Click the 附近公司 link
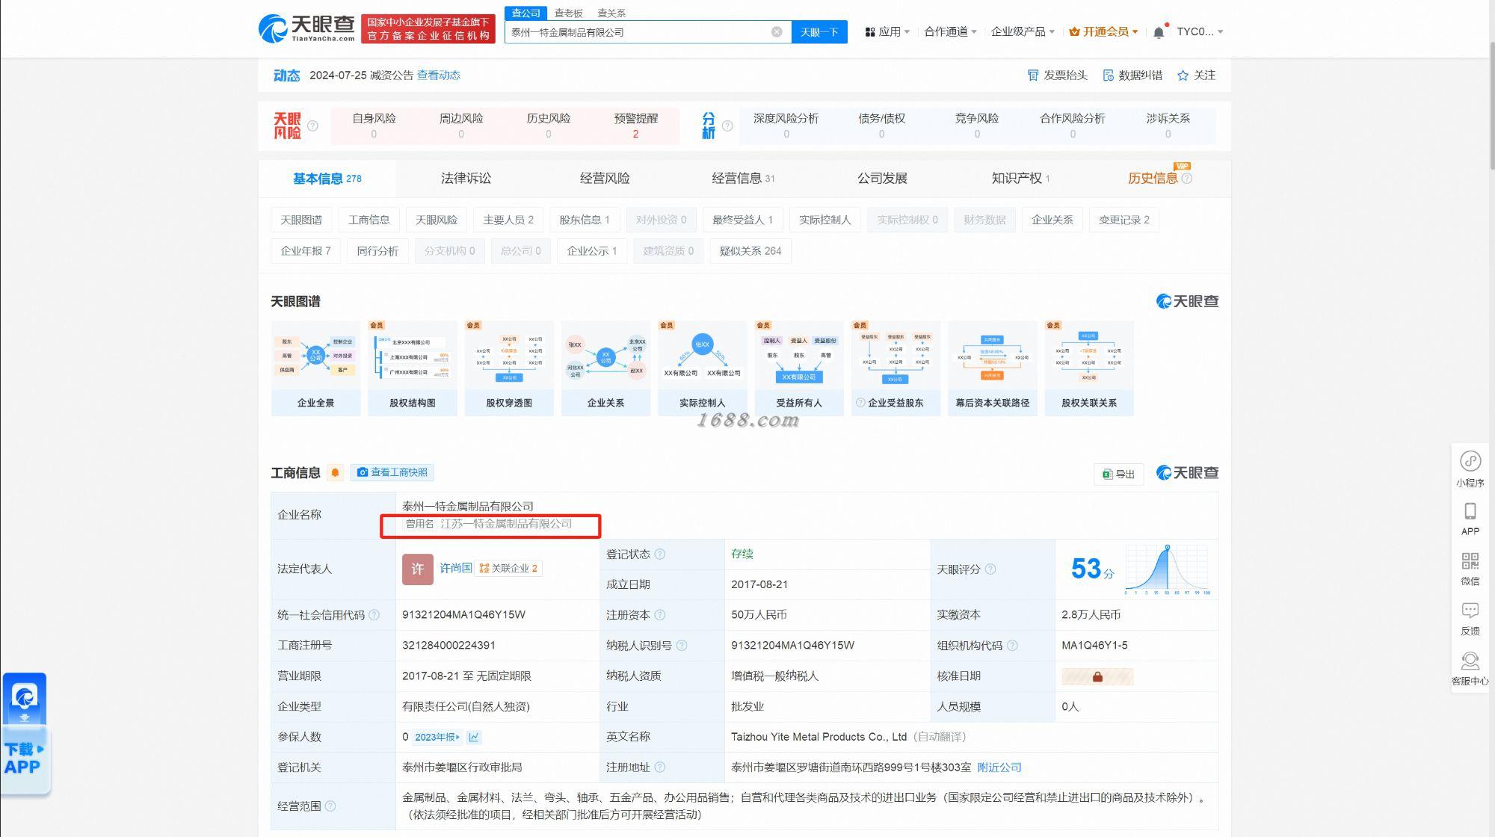Screen dimensions: 1495x837 pyautogui.click(x=999, y=767)
